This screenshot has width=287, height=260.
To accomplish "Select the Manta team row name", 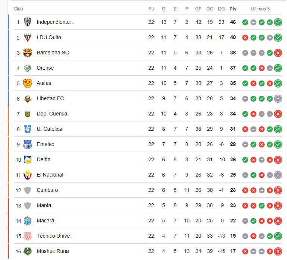I will (44, 205).
